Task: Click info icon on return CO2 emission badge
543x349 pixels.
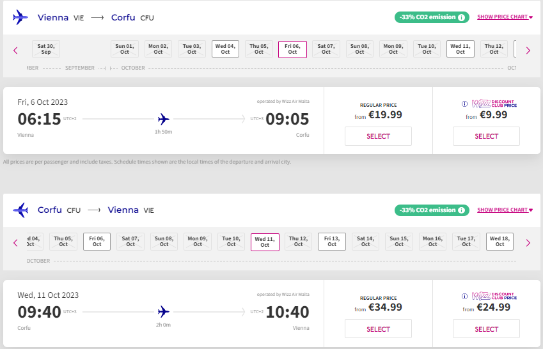Action: click(461, 210)
